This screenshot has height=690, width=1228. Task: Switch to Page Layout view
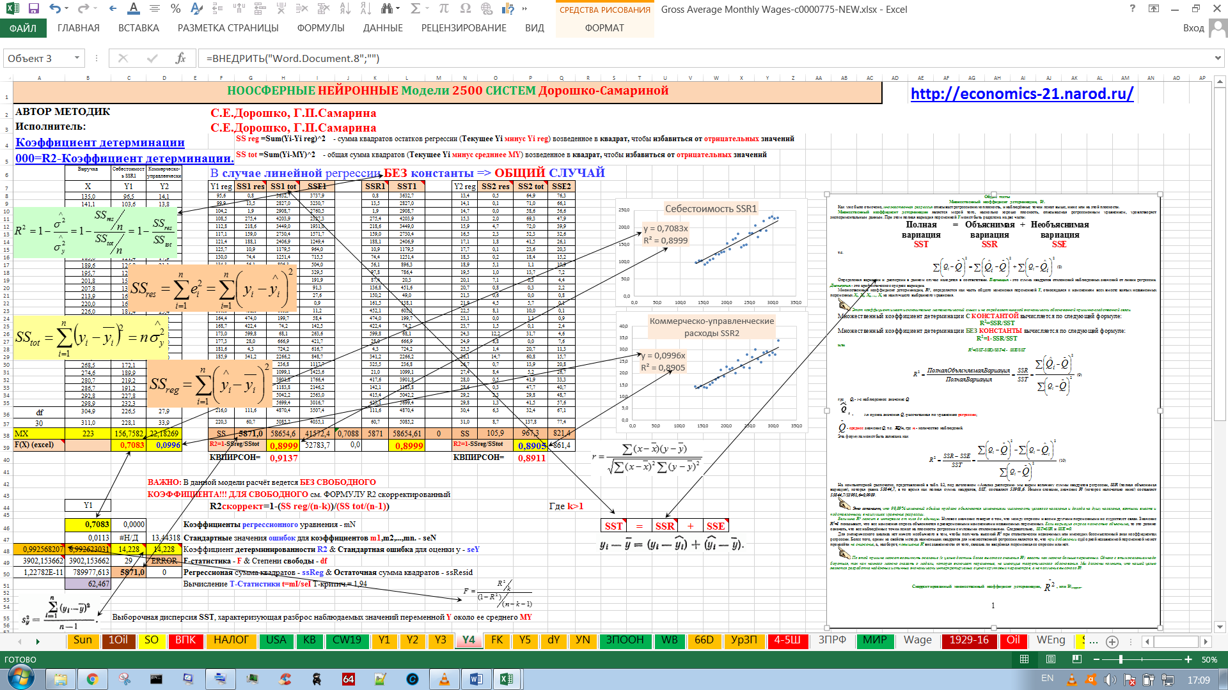[x=1051, y=659]
